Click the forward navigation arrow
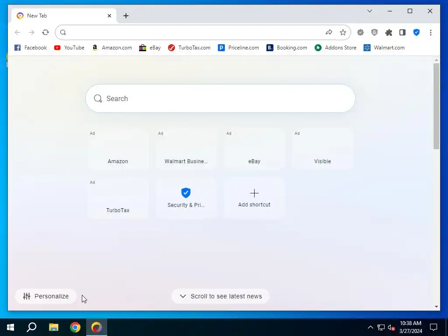 tap(31, 32)
